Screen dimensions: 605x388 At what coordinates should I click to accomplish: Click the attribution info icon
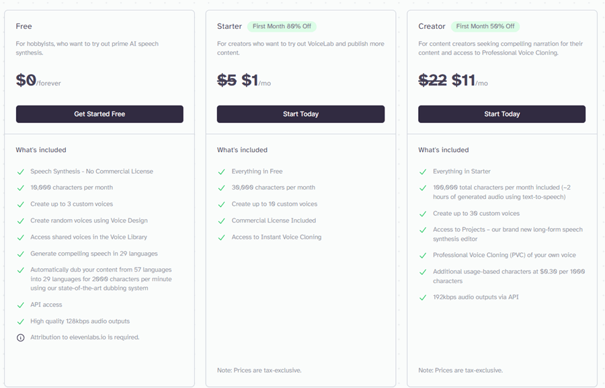click(x=20, y=338)
